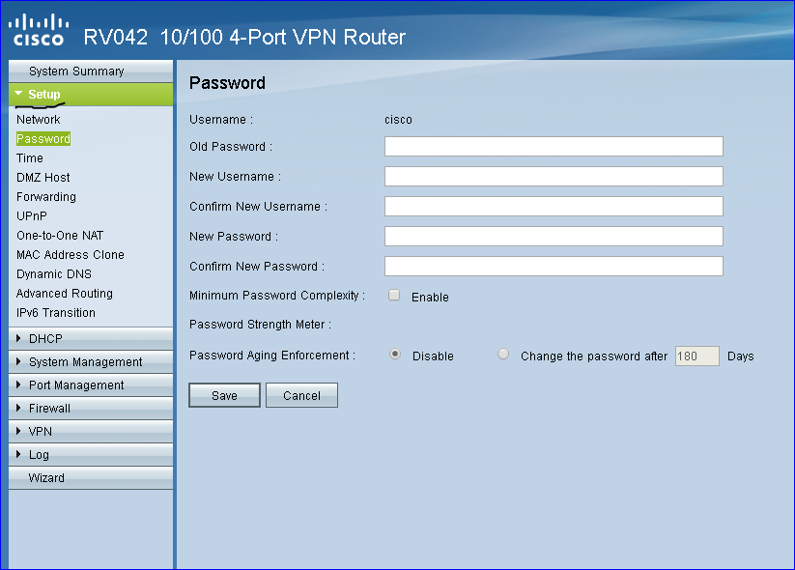Click the 'Password' page heading
The image size is (795, 570).
point(227,83)
